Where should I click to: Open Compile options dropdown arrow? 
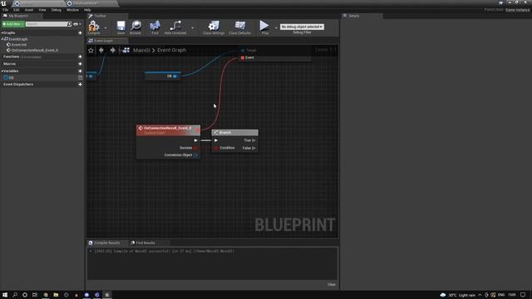point(106,28)
